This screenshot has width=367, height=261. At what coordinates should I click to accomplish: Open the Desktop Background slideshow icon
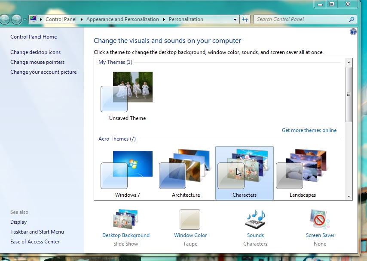pos(125,219)
